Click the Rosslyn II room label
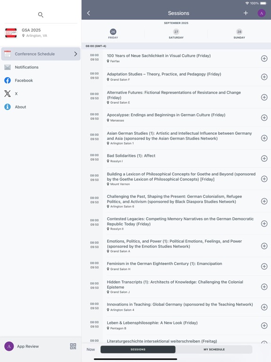 (x=117, y=229)
